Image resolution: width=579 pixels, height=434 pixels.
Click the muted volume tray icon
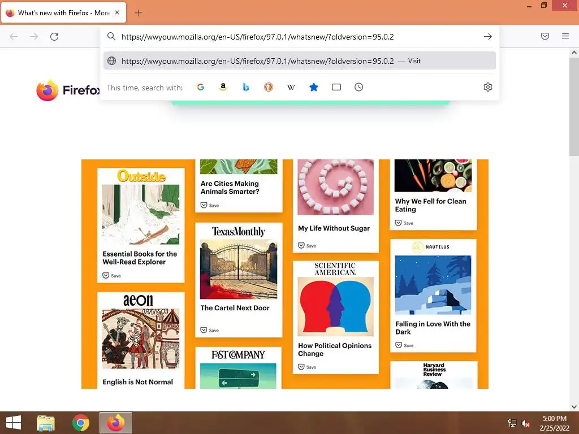[x=526, y=423]
